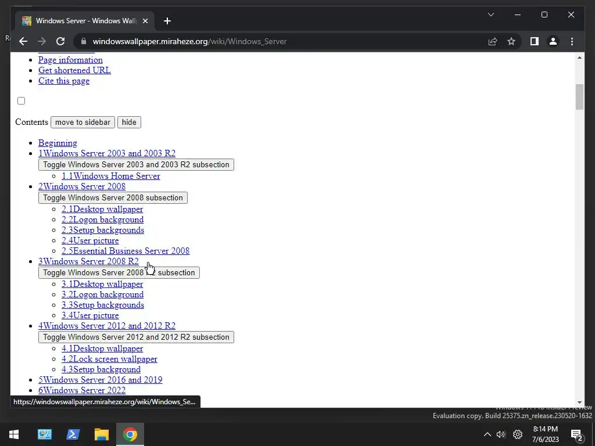Open the Cite this page link
The width and height of the screenshot is (595, 446).
tap(64, 81)
